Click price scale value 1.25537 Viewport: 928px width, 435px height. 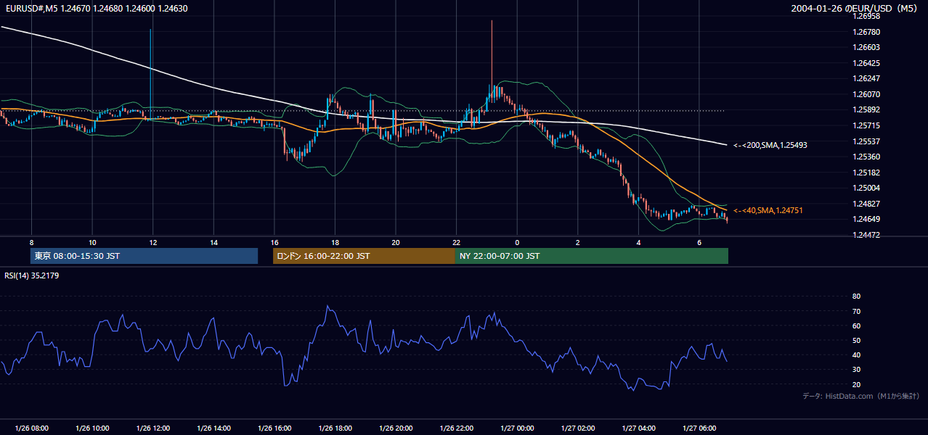(867, 141)
